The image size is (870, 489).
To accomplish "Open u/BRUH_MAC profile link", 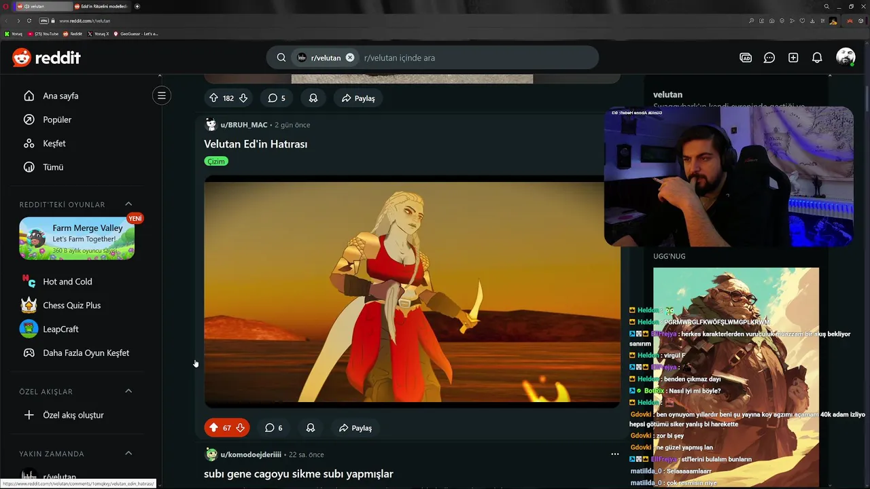I will pyautogui.click(x=244, y=125).
